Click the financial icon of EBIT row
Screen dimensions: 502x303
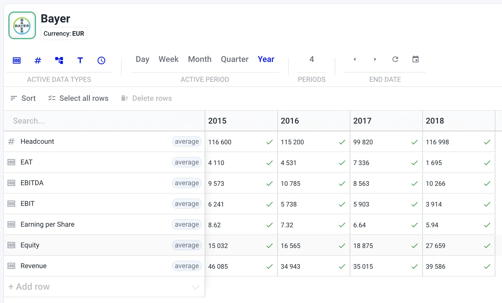click(11, 204)
